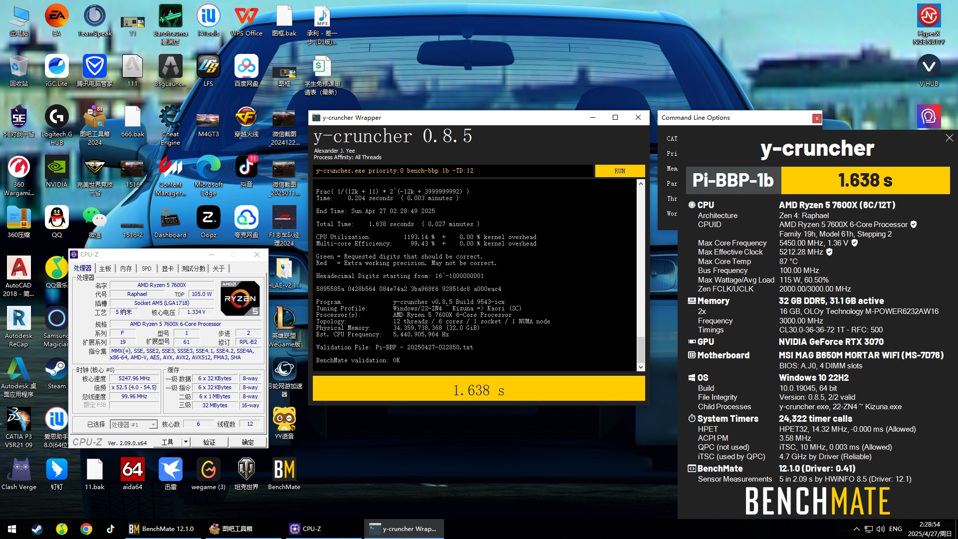Launch the aida64 desktop shortcut
This screenshot has height=539, width=958.
tap(133, 474)
